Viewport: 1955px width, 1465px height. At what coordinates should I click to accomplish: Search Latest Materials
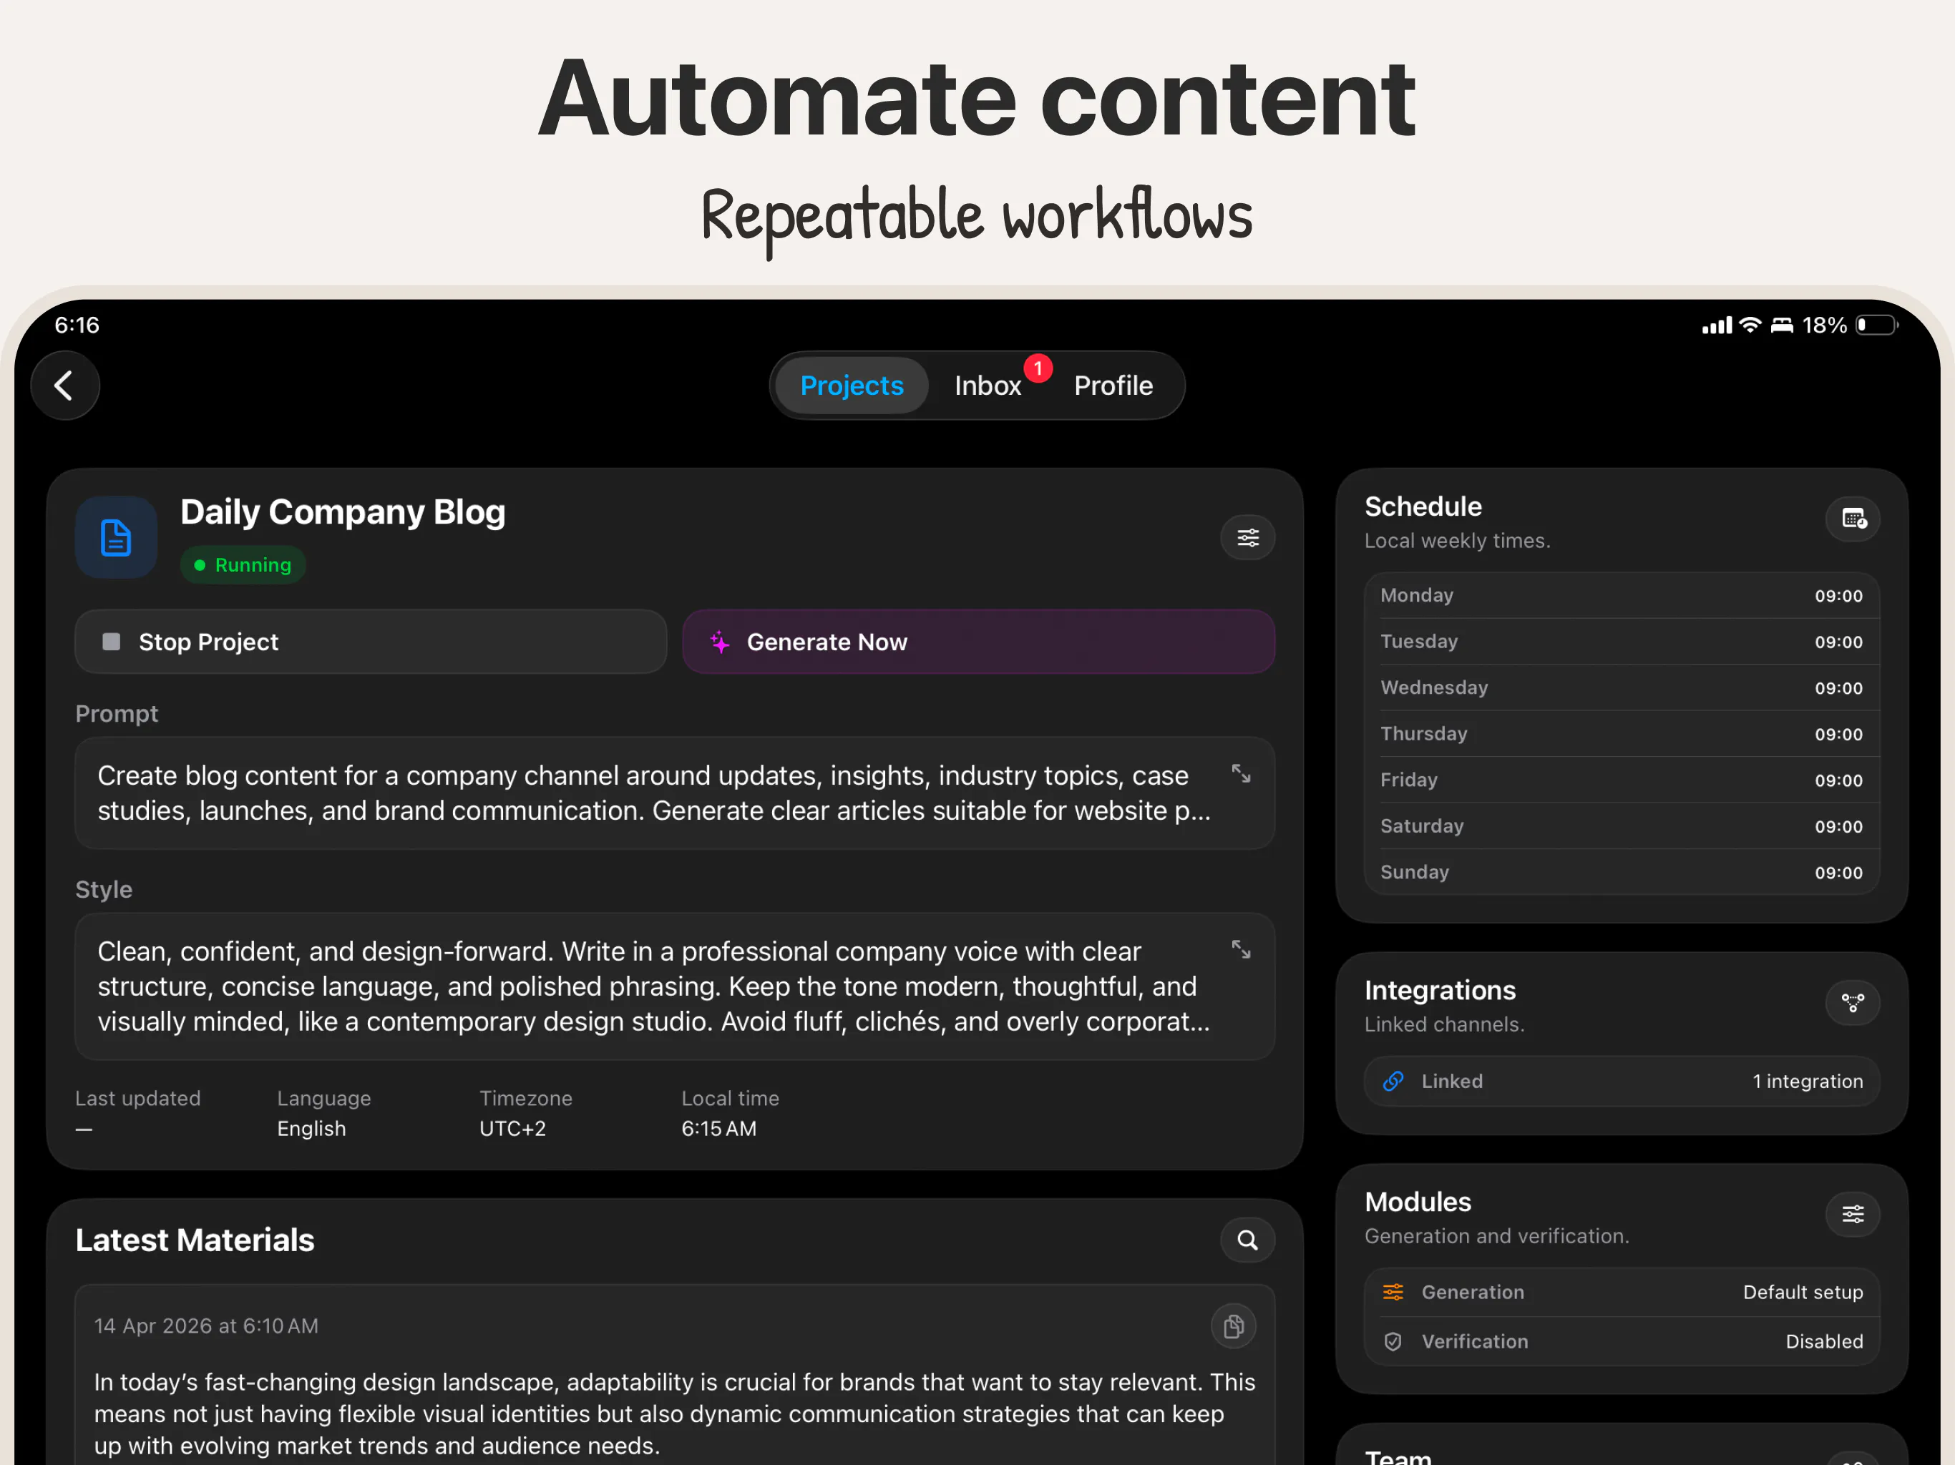[x=1247, y=1240]
